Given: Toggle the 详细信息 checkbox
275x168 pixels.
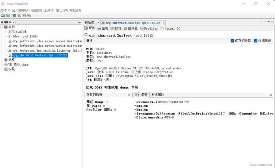Looking at the screenshot, I should coord(256,41).
